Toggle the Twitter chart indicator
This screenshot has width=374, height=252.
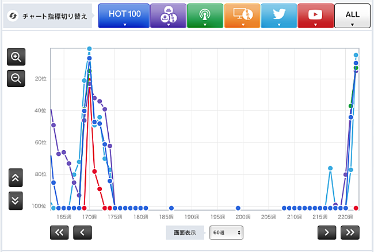[x=278, y=16]
